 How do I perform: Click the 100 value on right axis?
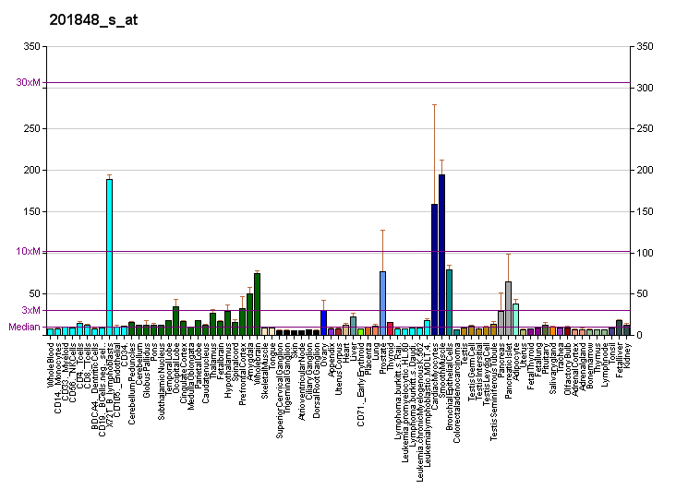645,253
